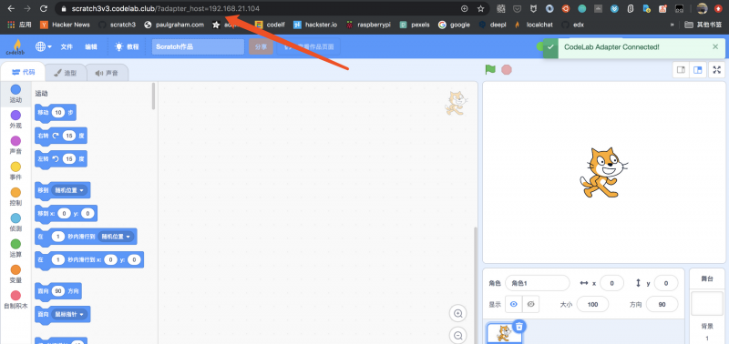Delete sprite using the trash icon
Viewport: 729px width, 344px height.
click(519, 327)
